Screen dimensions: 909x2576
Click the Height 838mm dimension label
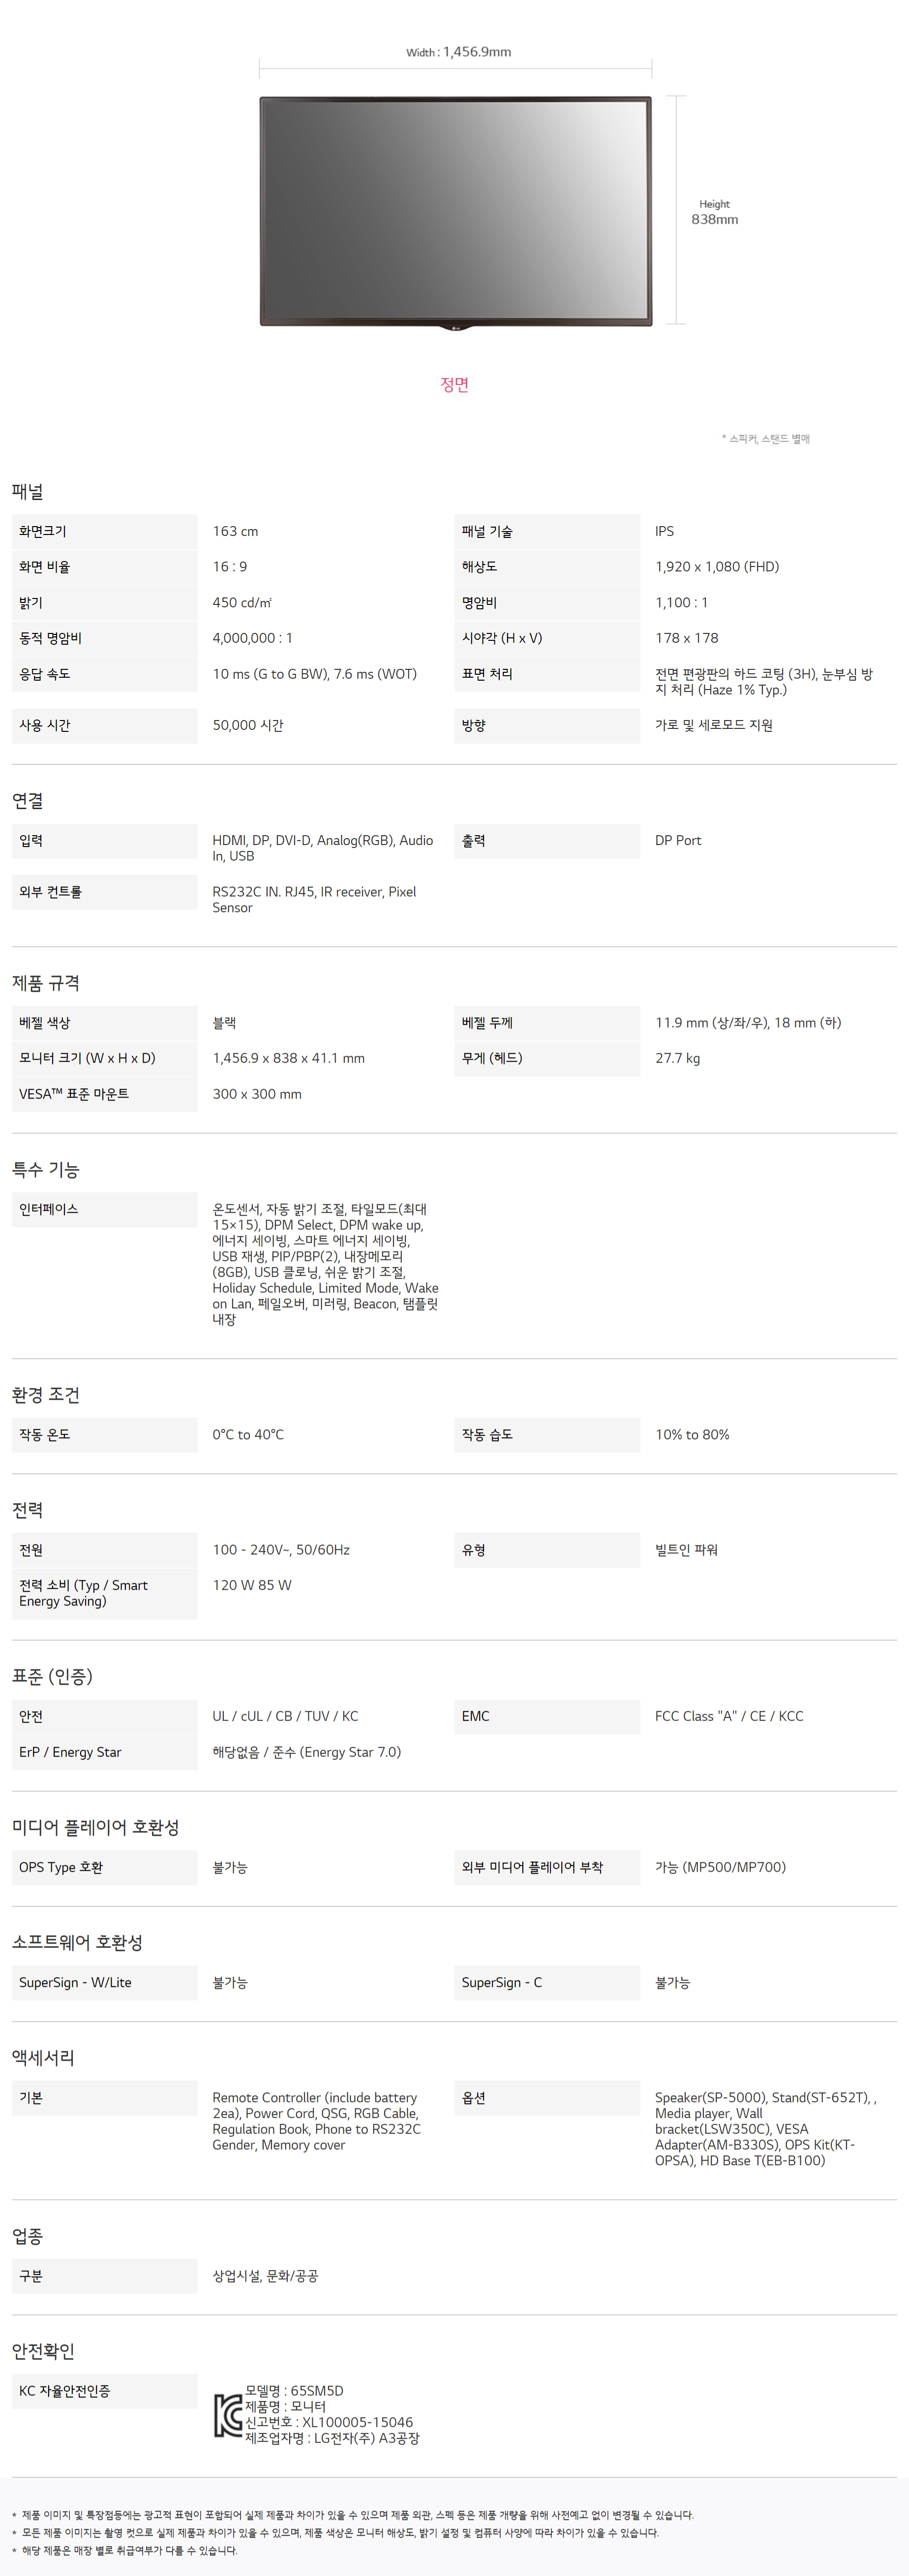(x=714, y=212)
